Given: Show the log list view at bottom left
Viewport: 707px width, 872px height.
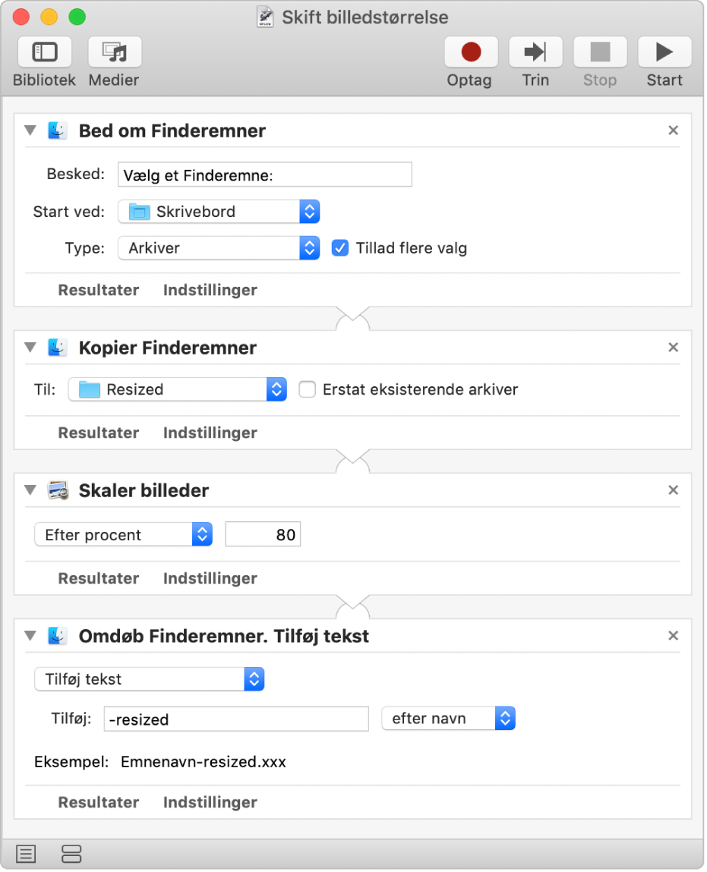Looking at the screenshot, I should [26, 854].
